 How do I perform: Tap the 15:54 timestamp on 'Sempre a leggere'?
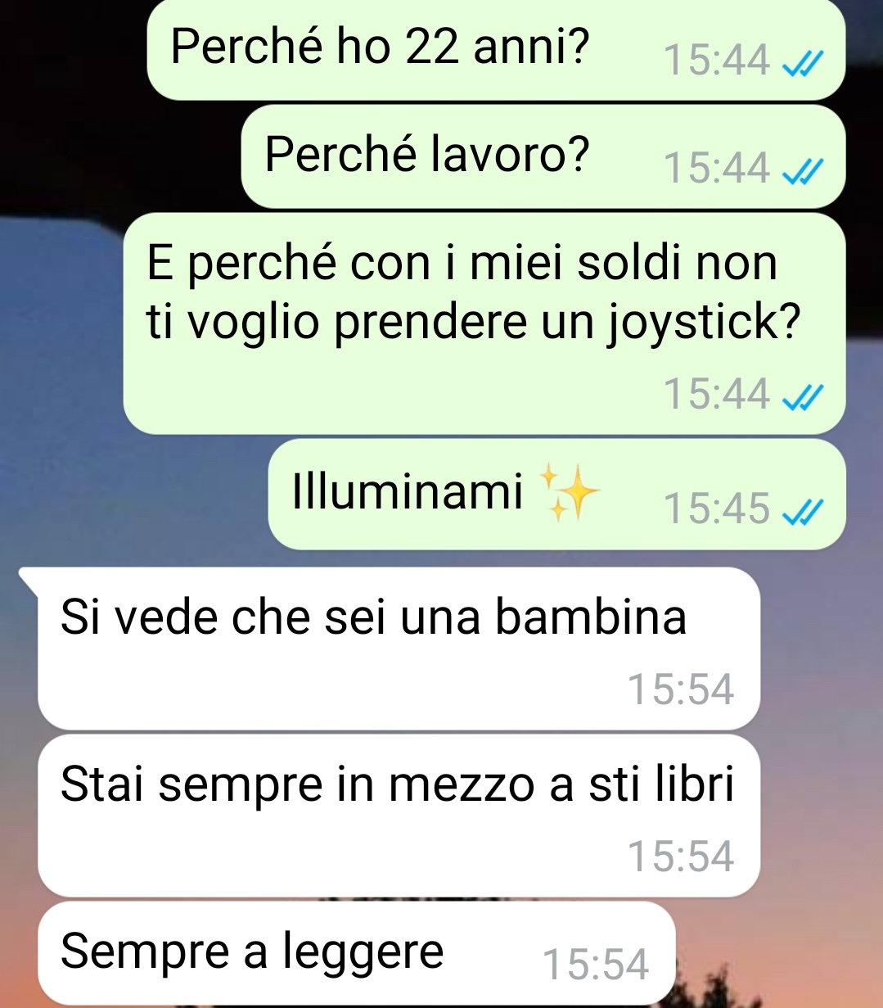[x=596, y=965]
